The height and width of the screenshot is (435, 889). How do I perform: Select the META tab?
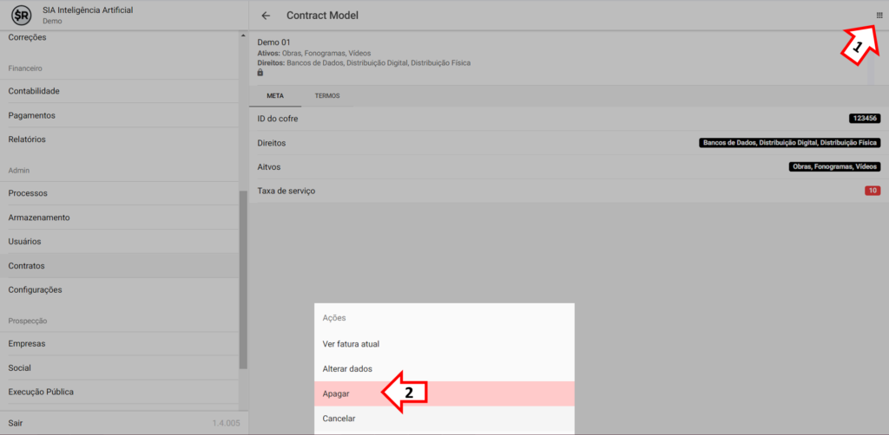tap(274, 95)
